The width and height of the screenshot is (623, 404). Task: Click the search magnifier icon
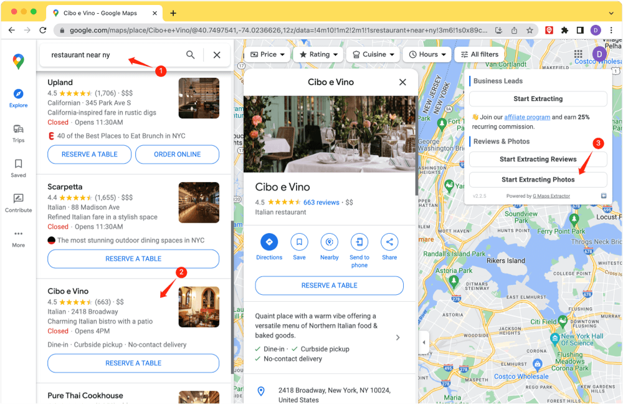pyautogui.click(x=191, y=55)
